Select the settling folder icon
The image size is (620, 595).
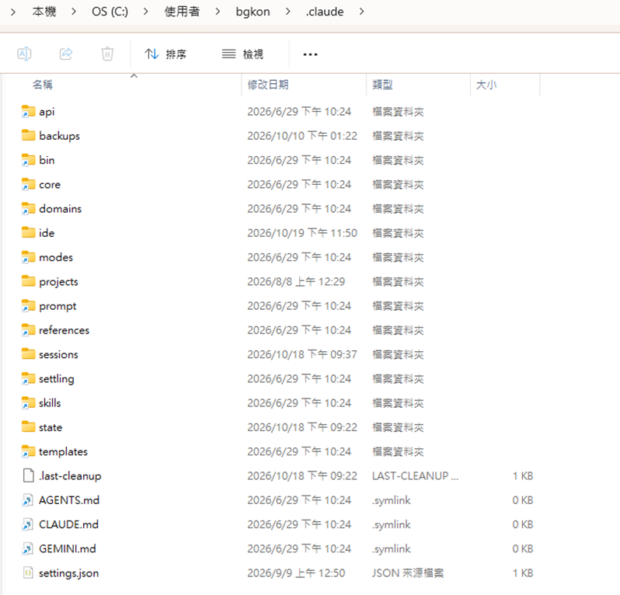click(29, 379)
